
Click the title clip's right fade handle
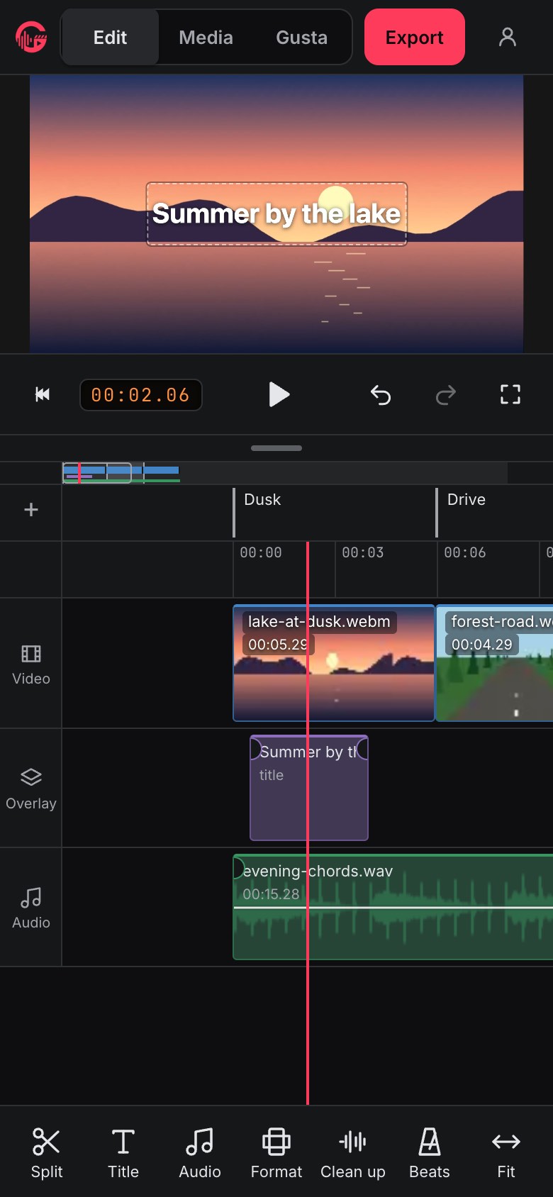coord(362,747)
